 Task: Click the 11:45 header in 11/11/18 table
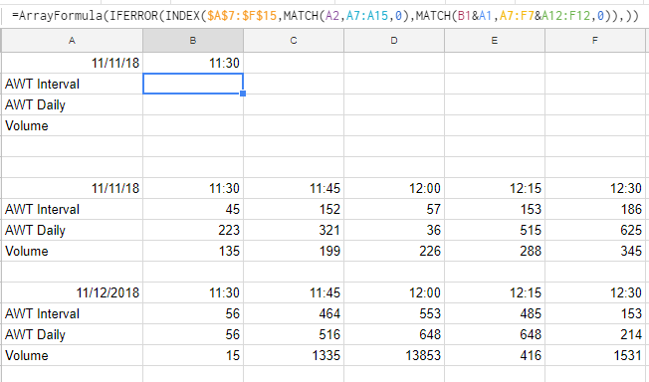294,188
